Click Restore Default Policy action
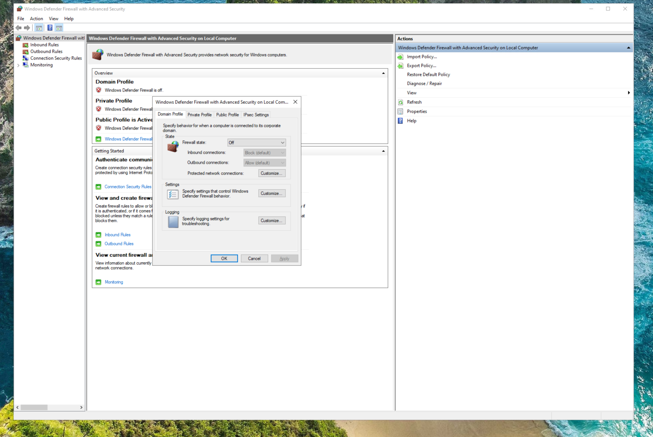 click(428, 75)
